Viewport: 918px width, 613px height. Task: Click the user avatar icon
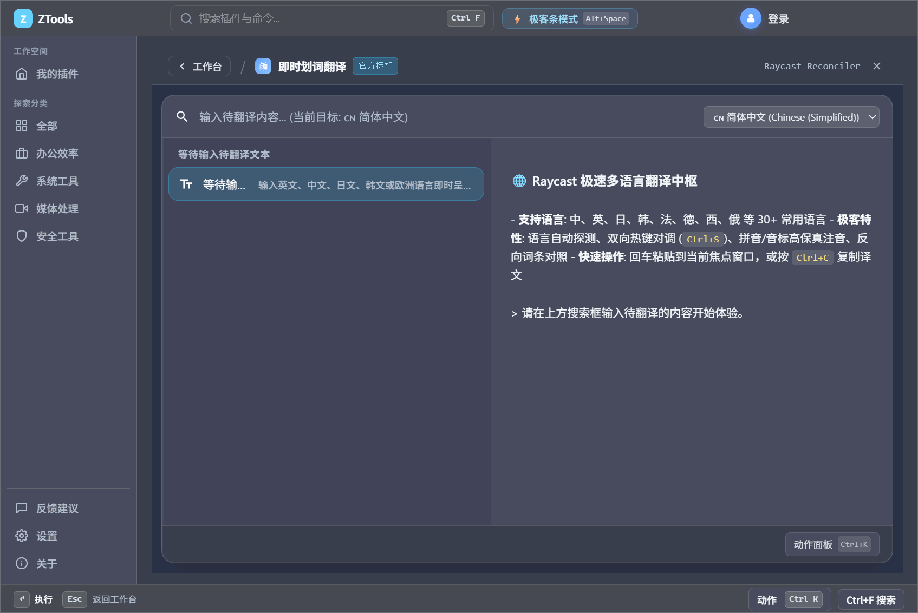(x=751, y=19)
